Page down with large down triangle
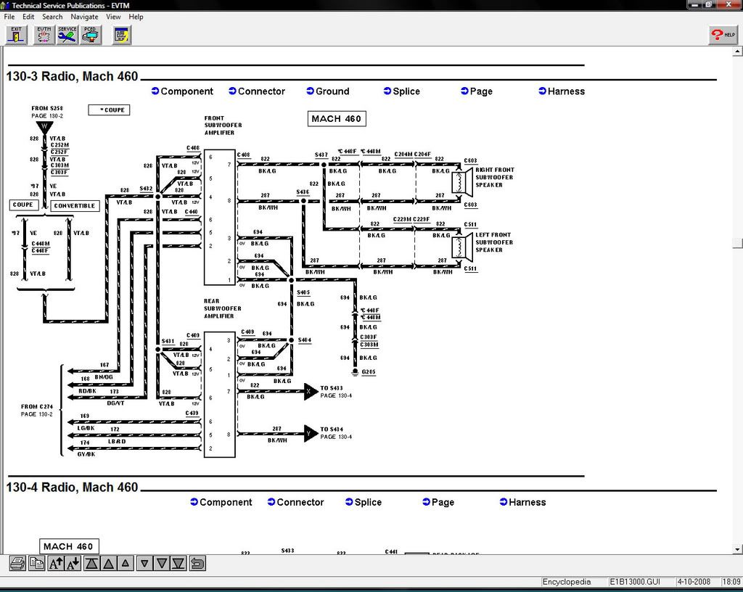This screenshot has height=592, width=743. click(162, 564)
